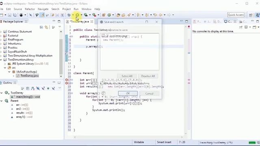Click Hide Non-Public Members in Outline toolbar
Viewport: 260px width, 146px height.
48,88
